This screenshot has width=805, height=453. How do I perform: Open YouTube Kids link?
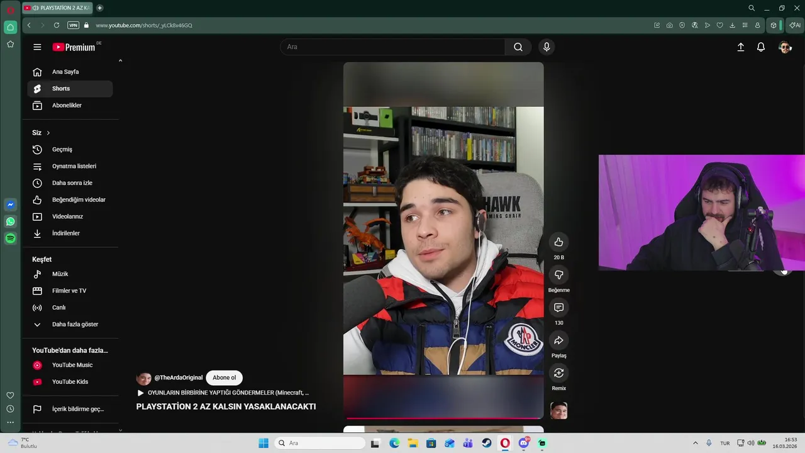(x=70, y=382)
